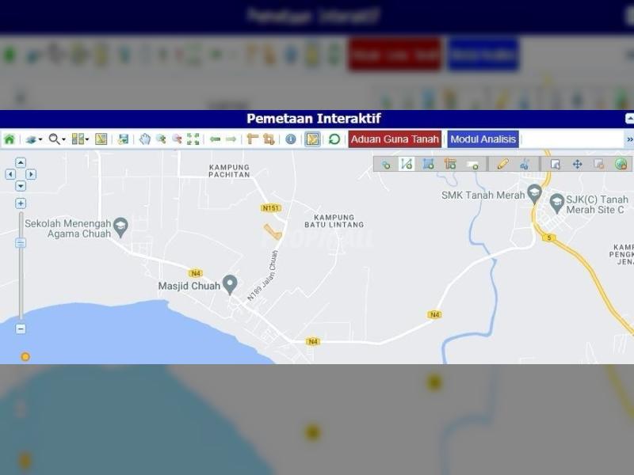Click the full extent green arrows icon

(193, 139)
